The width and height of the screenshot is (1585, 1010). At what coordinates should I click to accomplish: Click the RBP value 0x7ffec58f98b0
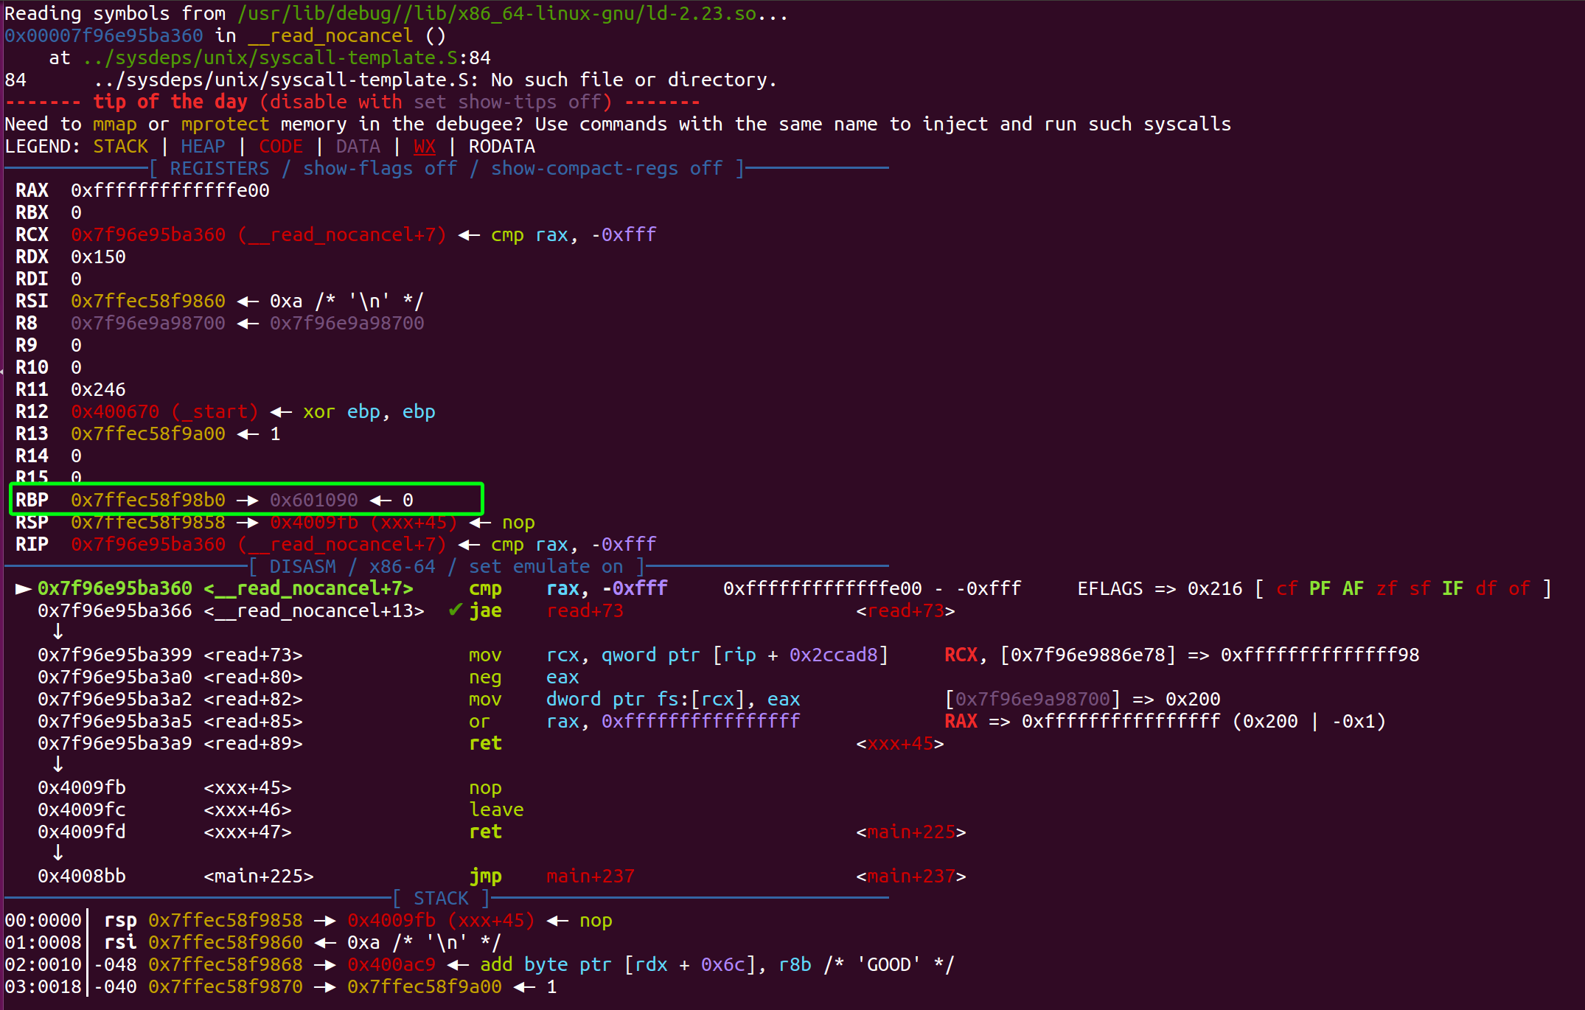click(x=147, y=501)
